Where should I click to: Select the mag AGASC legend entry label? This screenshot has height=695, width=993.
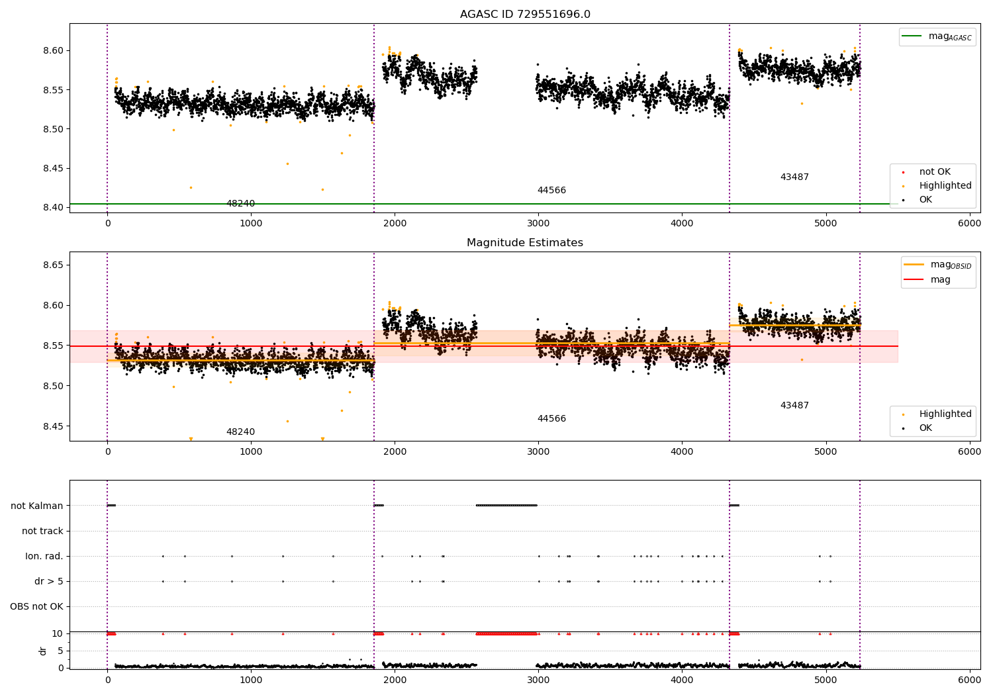pyautogui.click(x=950, y=37)
